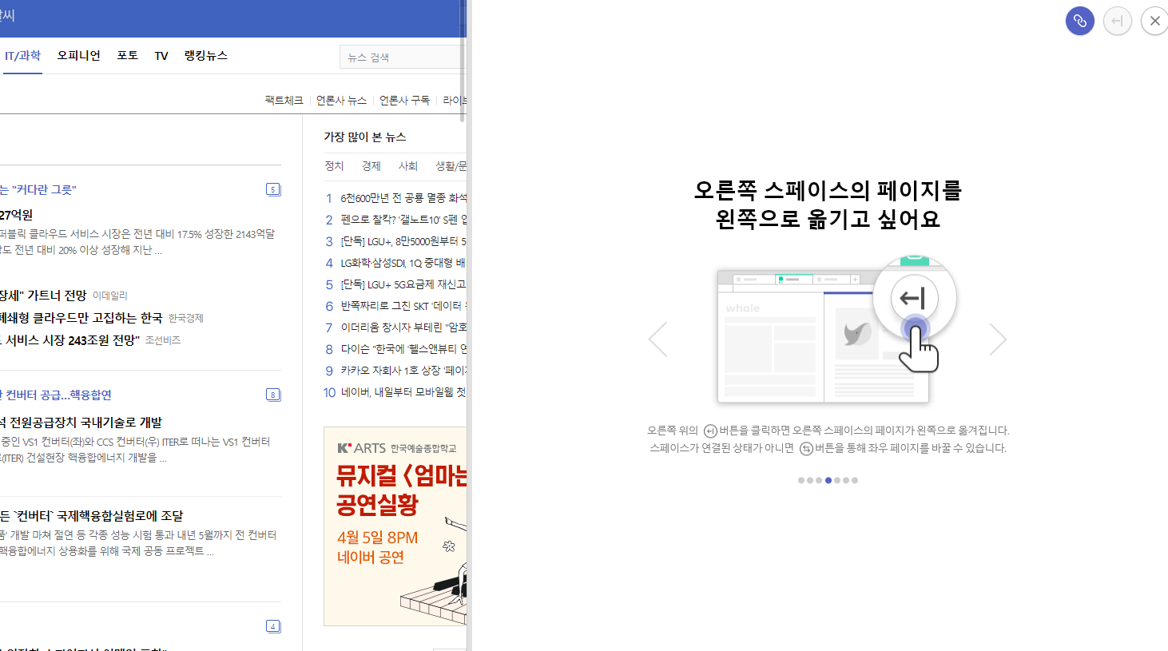This screenshot has height=651, width=1168.
Task: Click the 언론사 뉴스 link
Action: pyautogui.click(x=341, y=100)
